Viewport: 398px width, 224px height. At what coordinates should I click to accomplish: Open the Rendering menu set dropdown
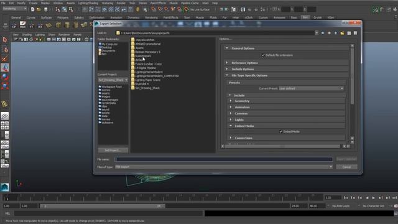(14, 9)
